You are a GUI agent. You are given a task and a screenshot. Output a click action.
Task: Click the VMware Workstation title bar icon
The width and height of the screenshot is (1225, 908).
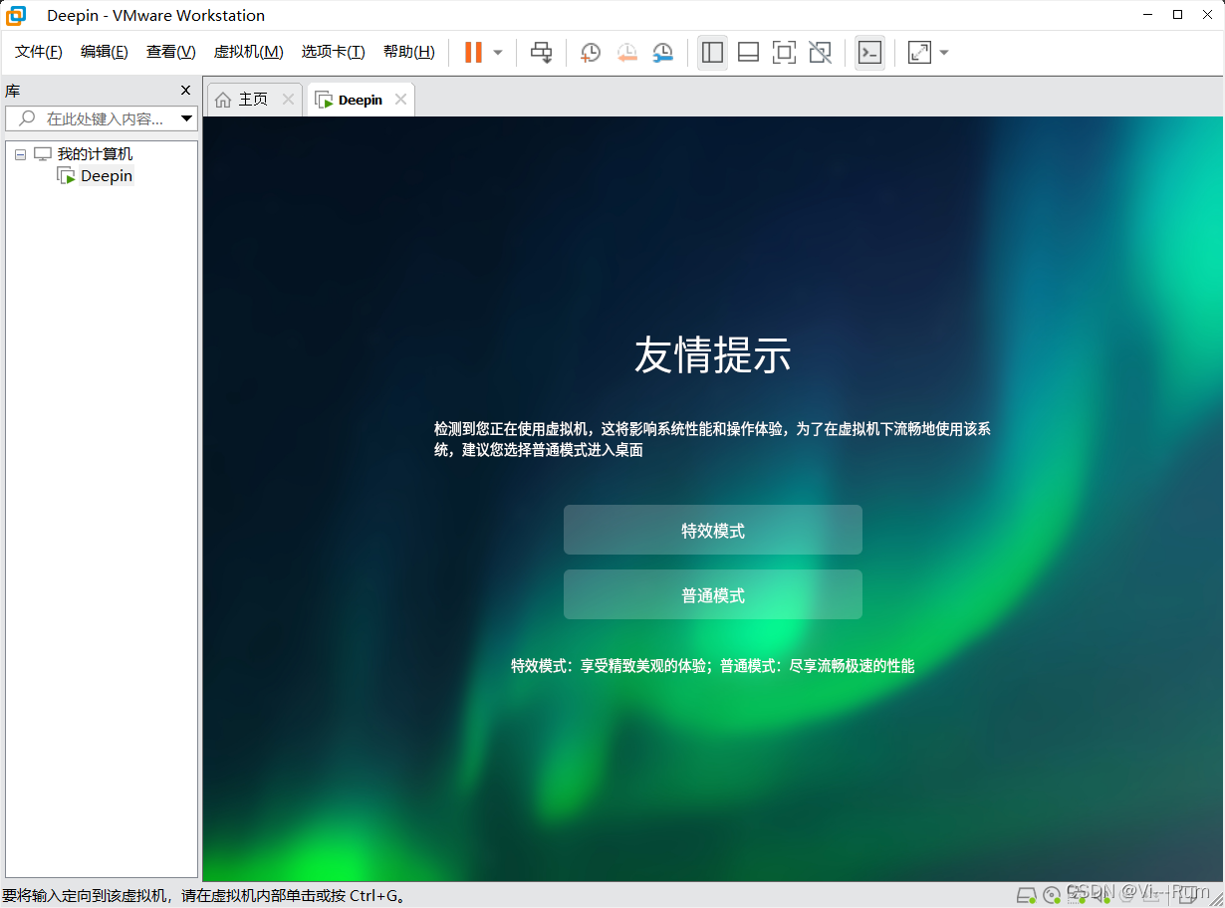(x=16, y=15)
